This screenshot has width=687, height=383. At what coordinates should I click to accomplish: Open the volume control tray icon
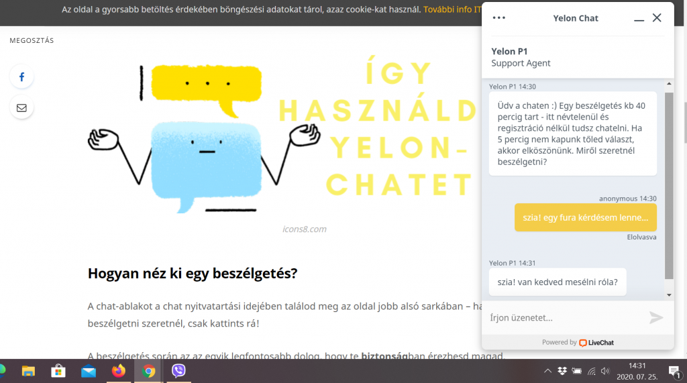coord(605,371)
